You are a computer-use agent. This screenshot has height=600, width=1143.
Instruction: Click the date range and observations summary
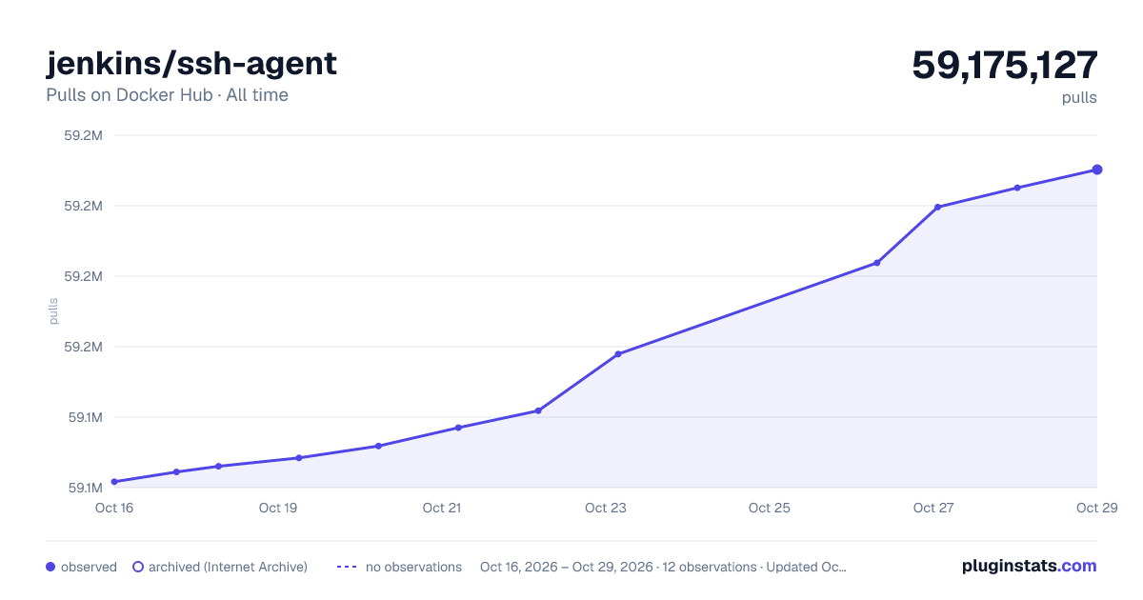coord(663,567)
